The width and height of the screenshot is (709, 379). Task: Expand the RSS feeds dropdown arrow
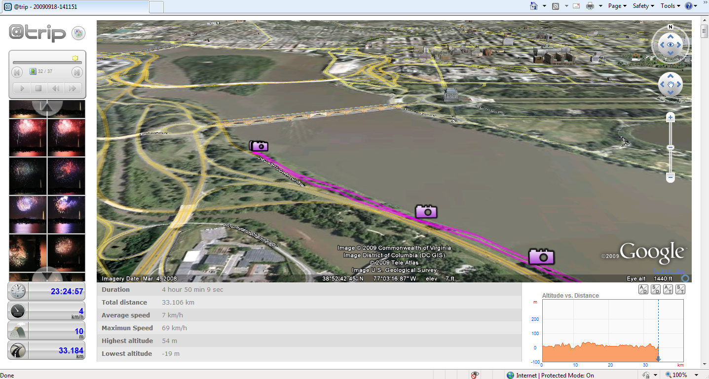[566, 6]
